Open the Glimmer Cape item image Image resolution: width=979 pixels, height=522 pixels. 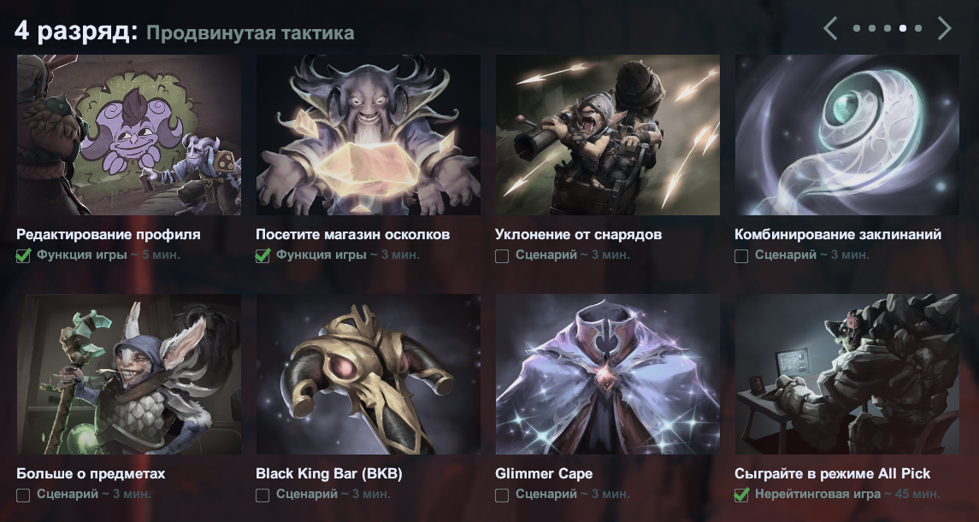608,374
